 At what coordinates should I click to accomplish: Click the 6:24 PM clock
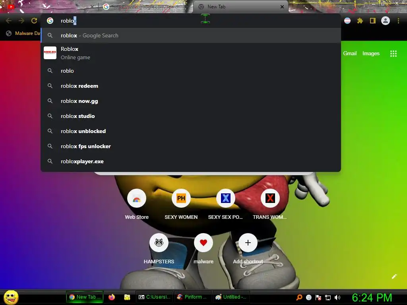click(x=372, y=297)
